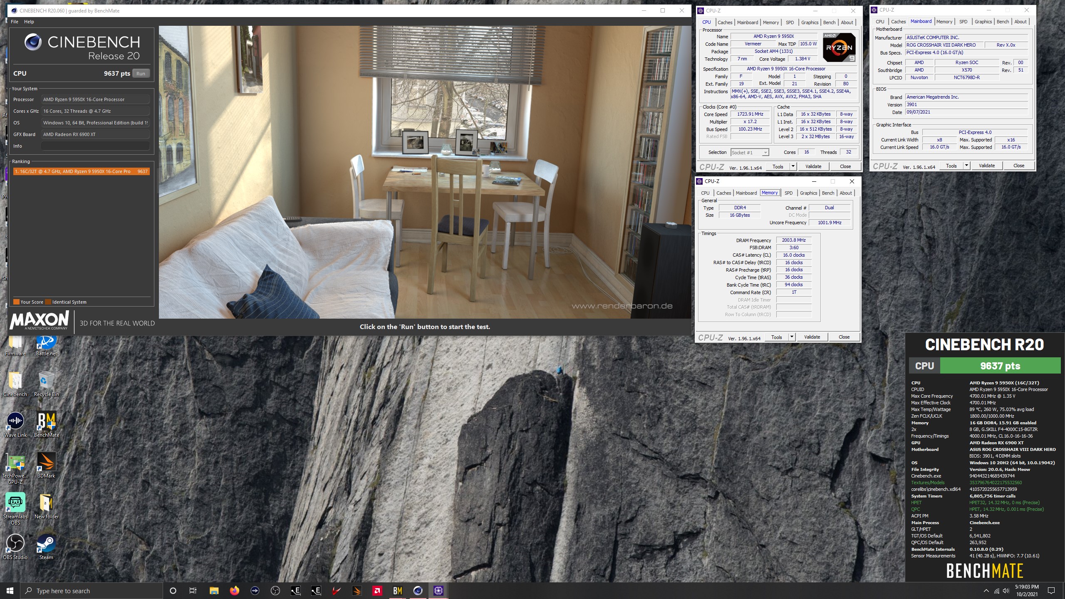Viewport: 1065px width, 599px height.
Task: Open File Explorer from the taskbar
Action: click(x=214, y=591)
